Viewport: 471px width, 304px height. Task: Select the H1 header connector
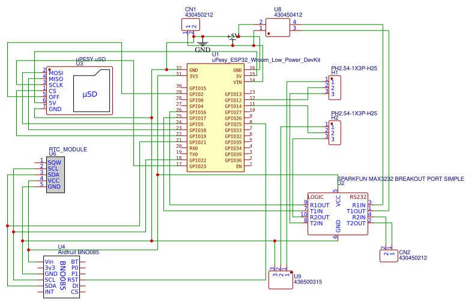(335, 88)
